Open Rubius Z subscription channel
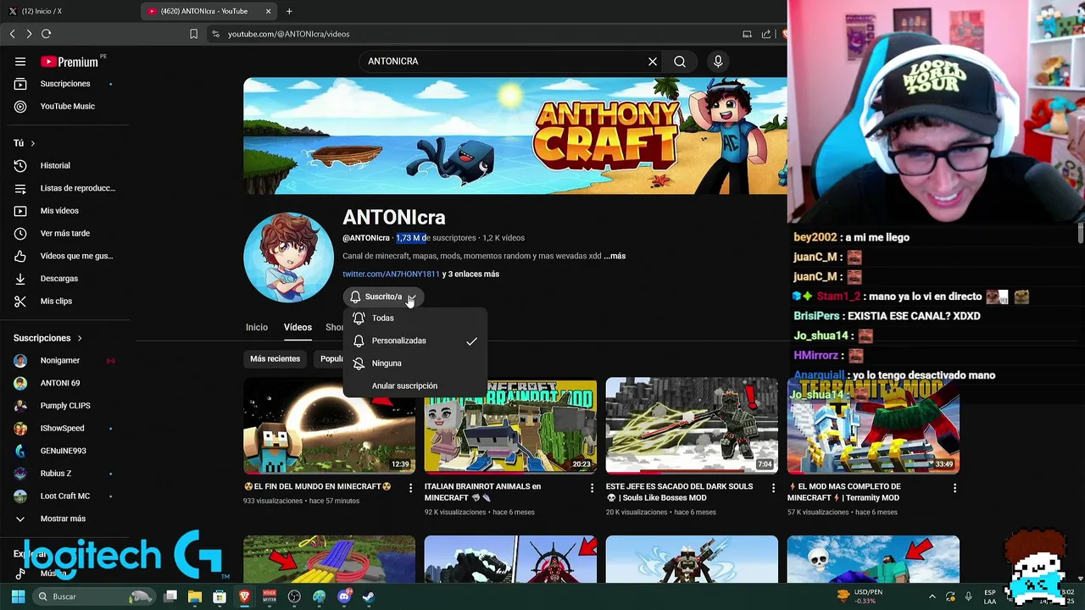Viewport: 1085px width, 610px height. point(64,474)
